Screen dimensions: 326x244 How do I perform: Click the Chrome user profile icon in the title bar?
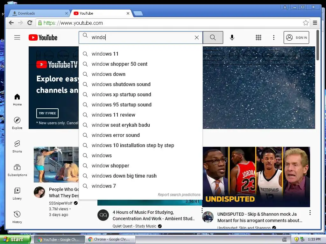[x=285, y=7]
